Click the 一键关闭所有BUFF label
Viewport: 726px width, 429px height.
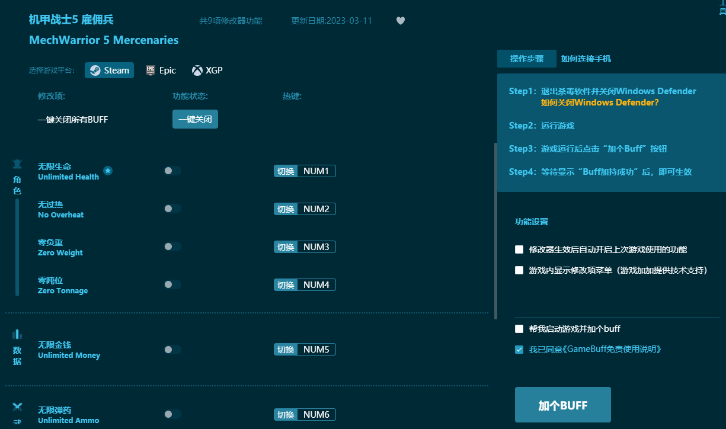click(x=73, y=120)
